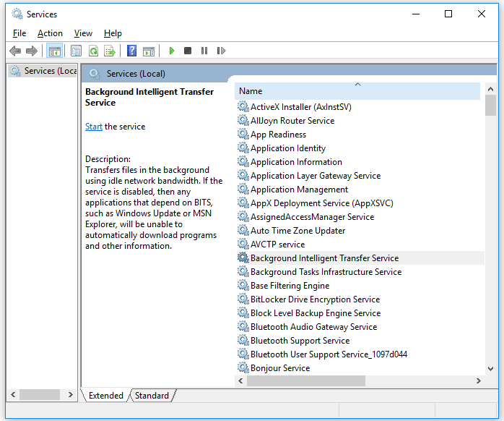Open Properties from the toolbar icon

pyautogui.click(x=76, y=51)
